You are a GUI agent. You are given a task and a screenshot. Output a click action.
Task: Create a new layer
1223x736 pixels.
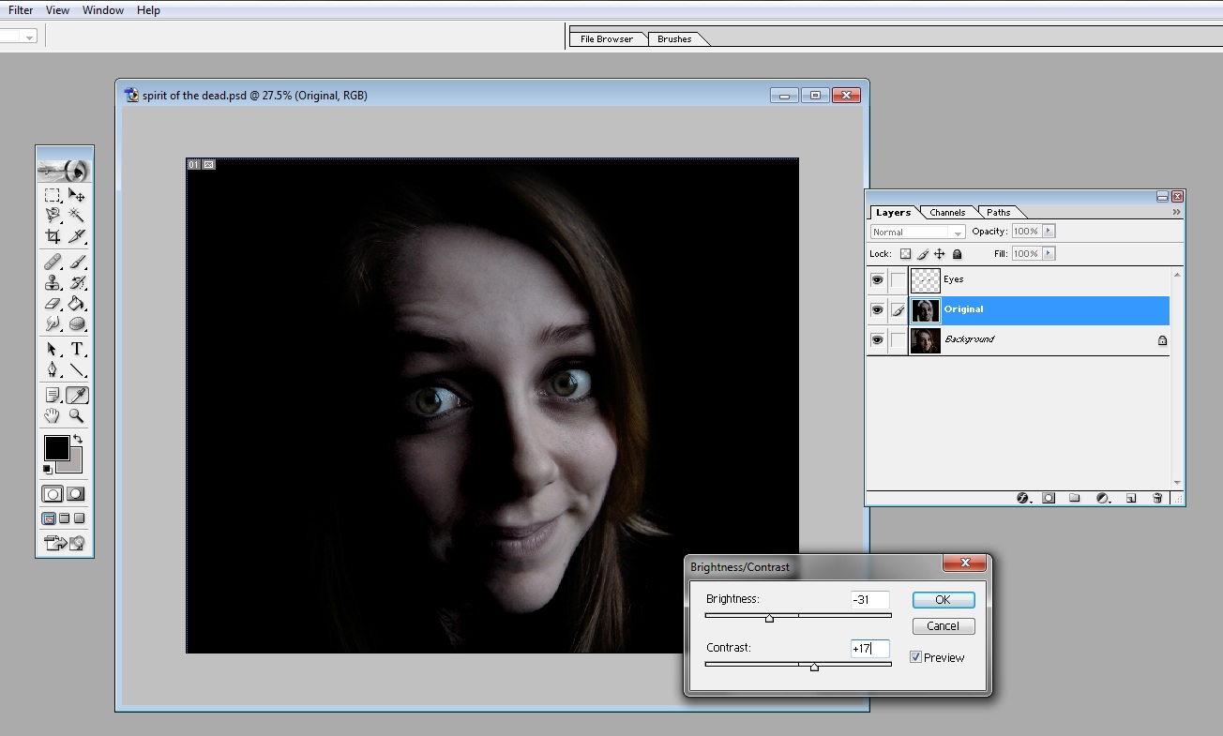coord(1131,498)
